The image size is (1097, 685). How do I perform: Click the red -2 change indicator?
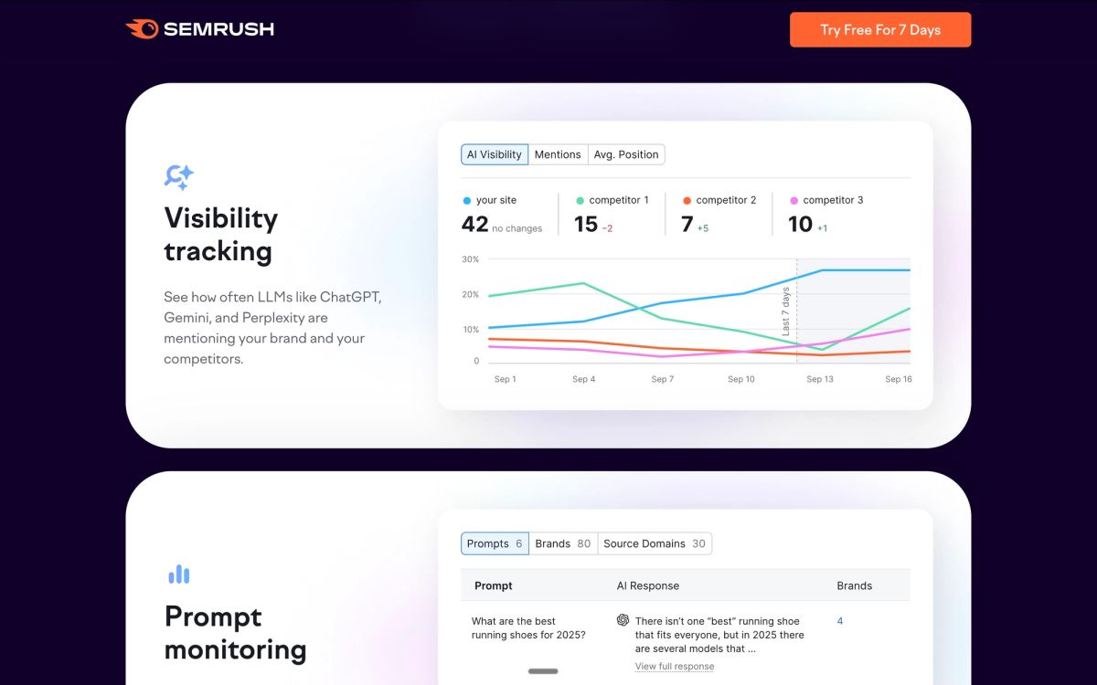pyautogui.click(x=607, y=228)
